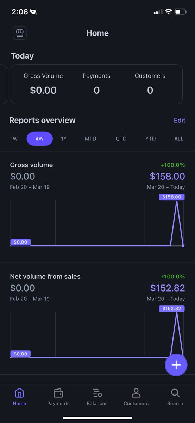This screenshot has height=423, width=195.
Task: Select the 1Y time range
Action: point(64,139)
